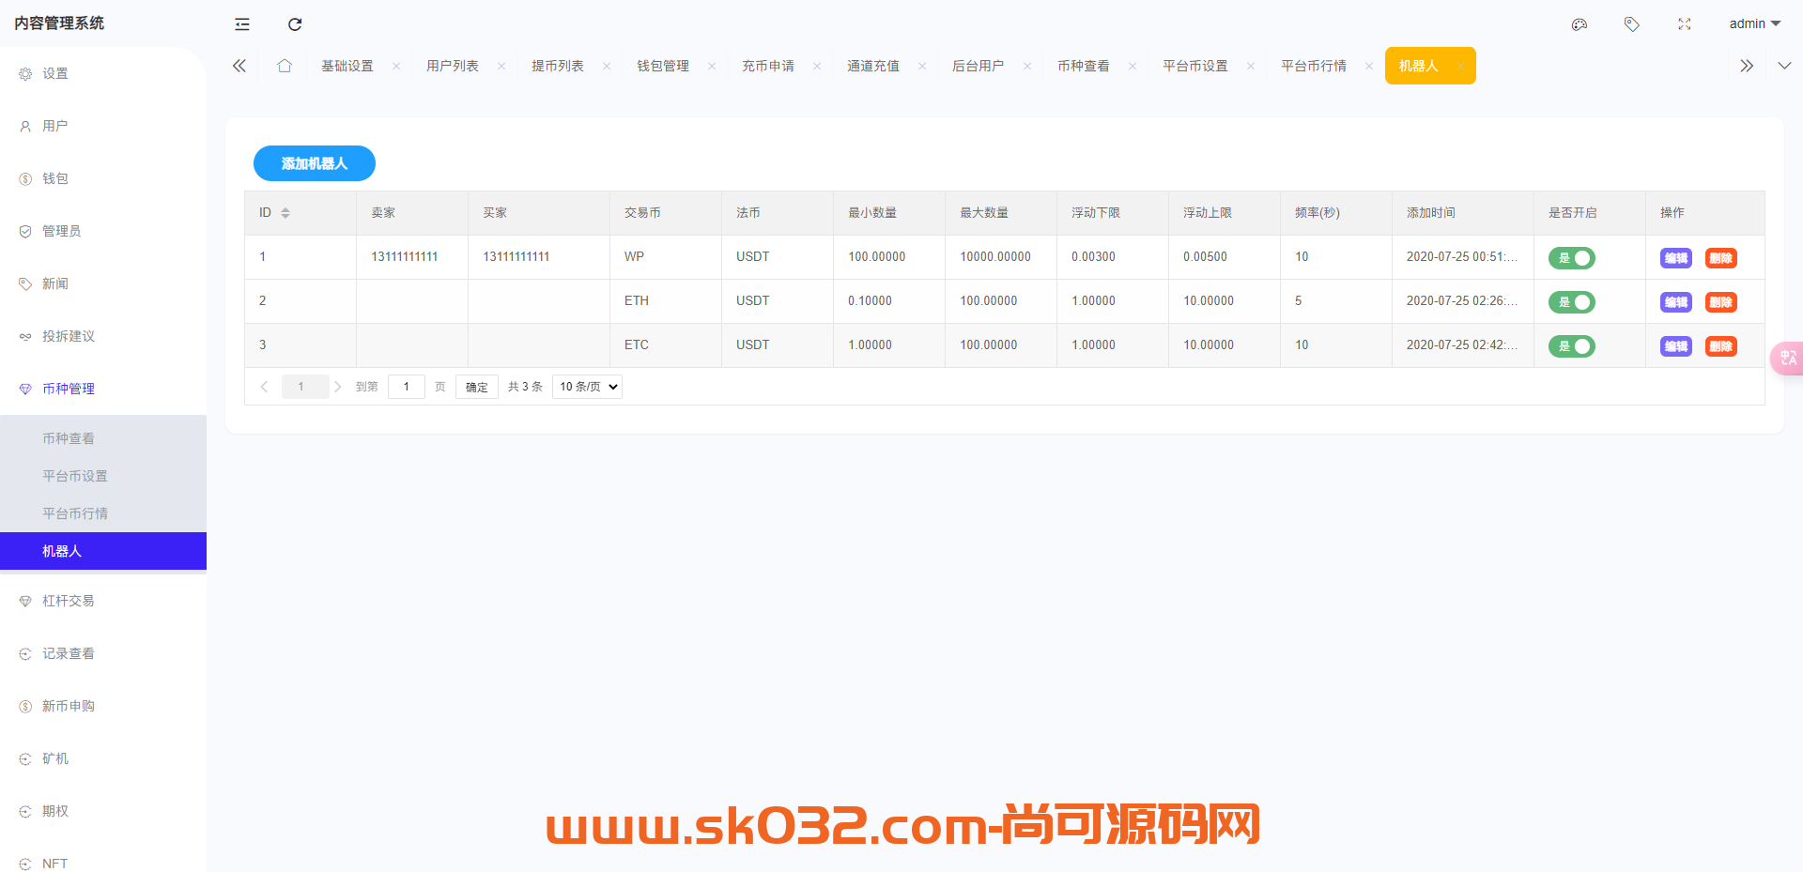The height and width of the screenshot is (872, 1803).
Task: Edit the ETH robot row
Action: 1676,302
